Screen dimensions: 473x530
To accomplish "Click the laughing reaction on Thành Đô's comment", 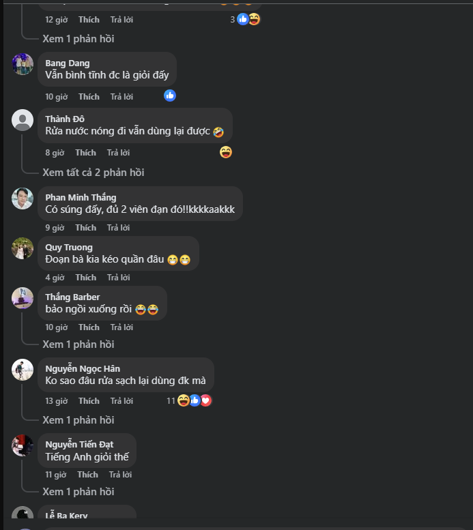I will pos(226,152).
